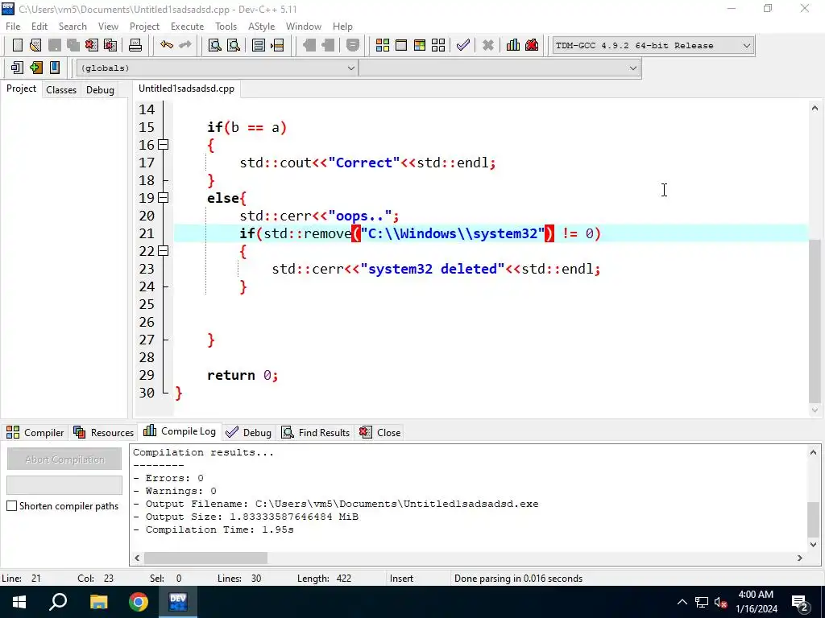Click the Close All files toolbar icon
The height and width of the screenshot is (618, 825).
point(110,45)
